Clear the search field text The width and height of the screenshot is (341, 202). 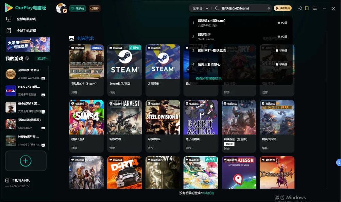pyautogui.click(x=269, y=8)
